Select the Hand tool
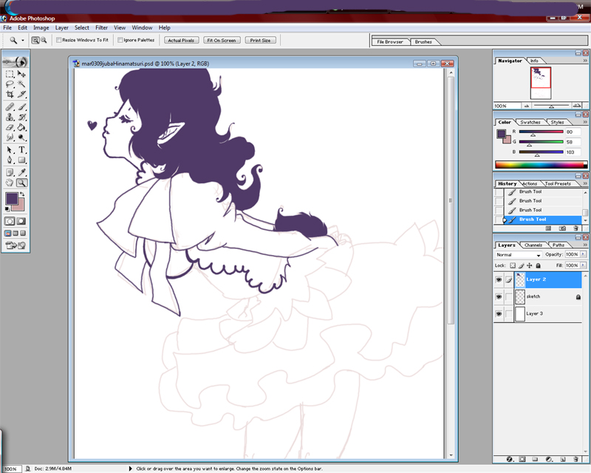This screenshot has width=591, height=473. tap(10, 183)
